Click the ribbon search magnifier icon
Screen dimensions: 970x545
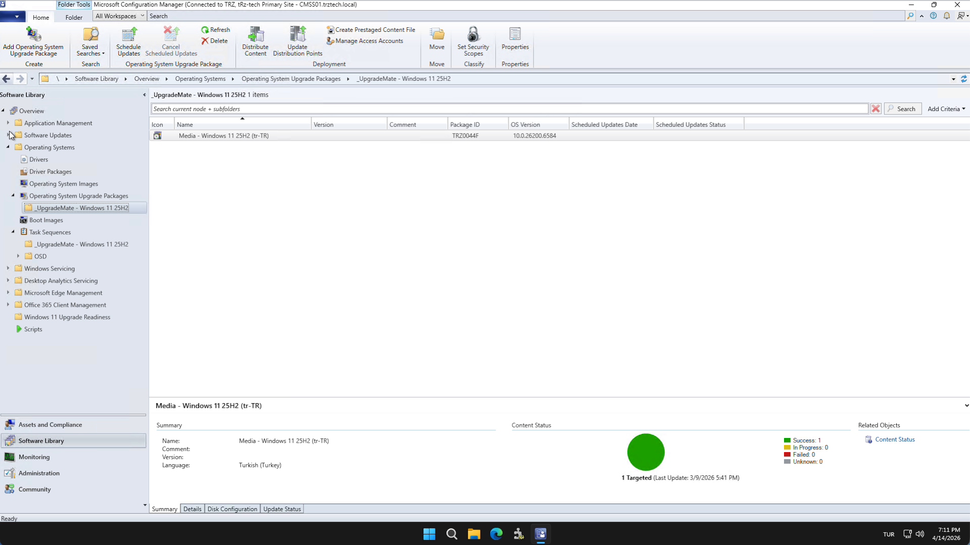(x=910, y=16)
